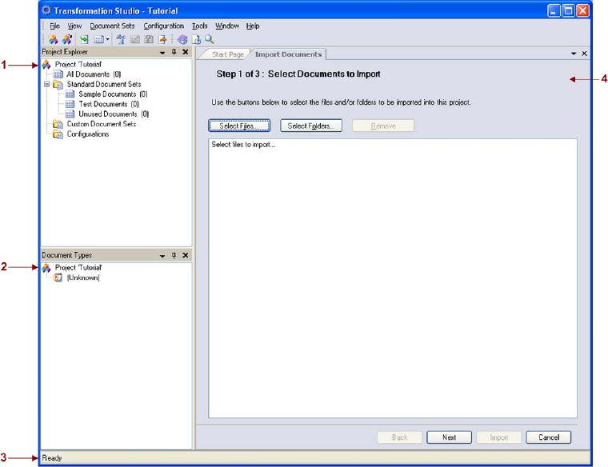Open the View menu
This screenshot has width=608, height=467.
point(74,26)
